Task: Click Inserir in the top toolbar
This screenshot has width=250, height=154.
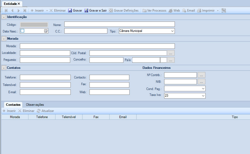Action: tap(37, 10)
